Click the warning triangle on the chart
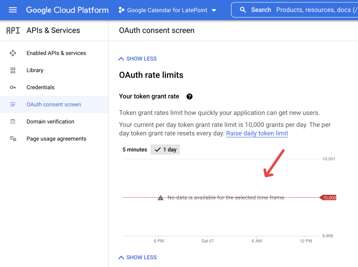 tap(160, 197)
